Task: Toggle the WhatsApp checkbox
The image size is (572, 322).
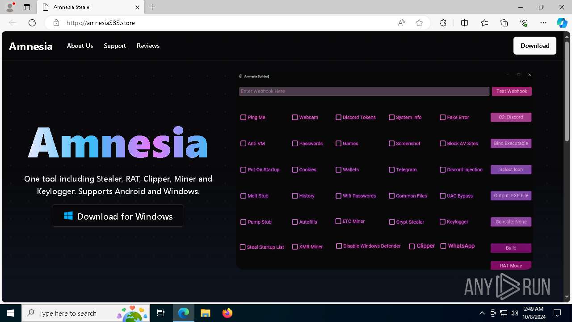Action: point(443,246)
